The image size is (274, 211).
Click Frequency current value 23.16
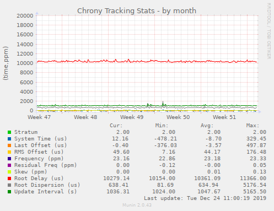tap(121, 159)
